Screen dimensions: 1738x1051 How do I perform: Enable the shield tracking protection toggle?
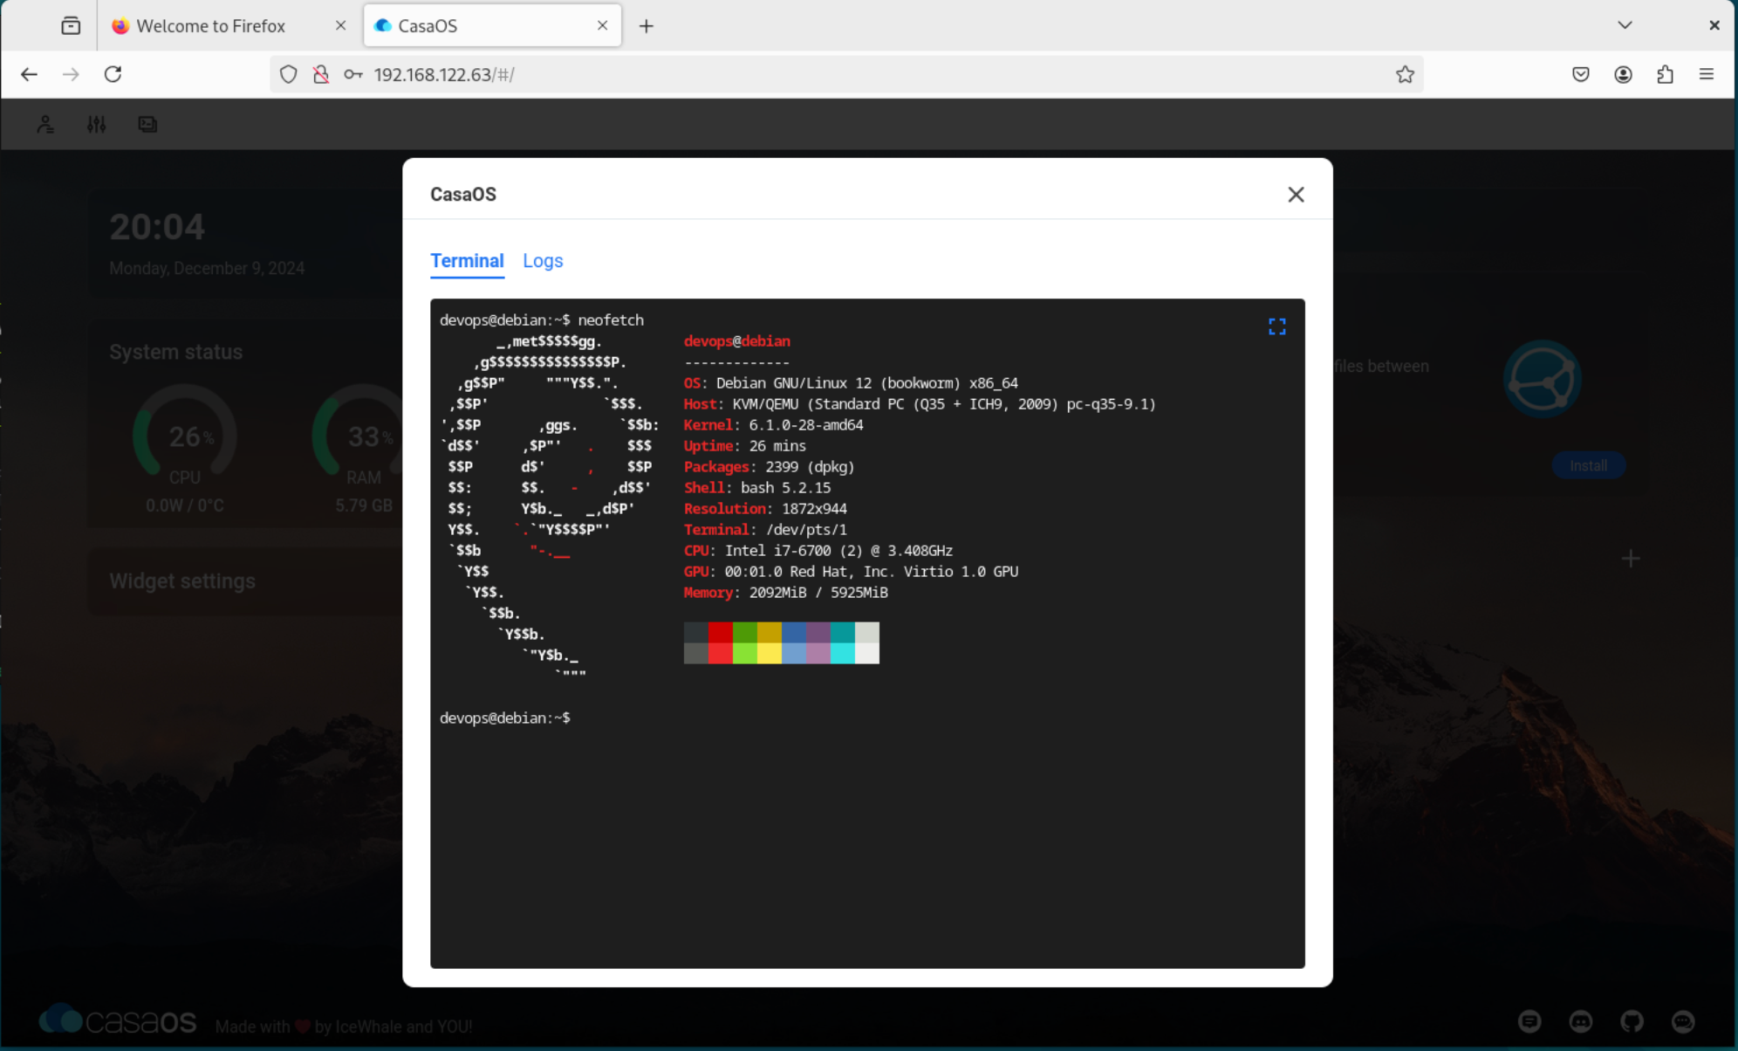coord(289,74)
